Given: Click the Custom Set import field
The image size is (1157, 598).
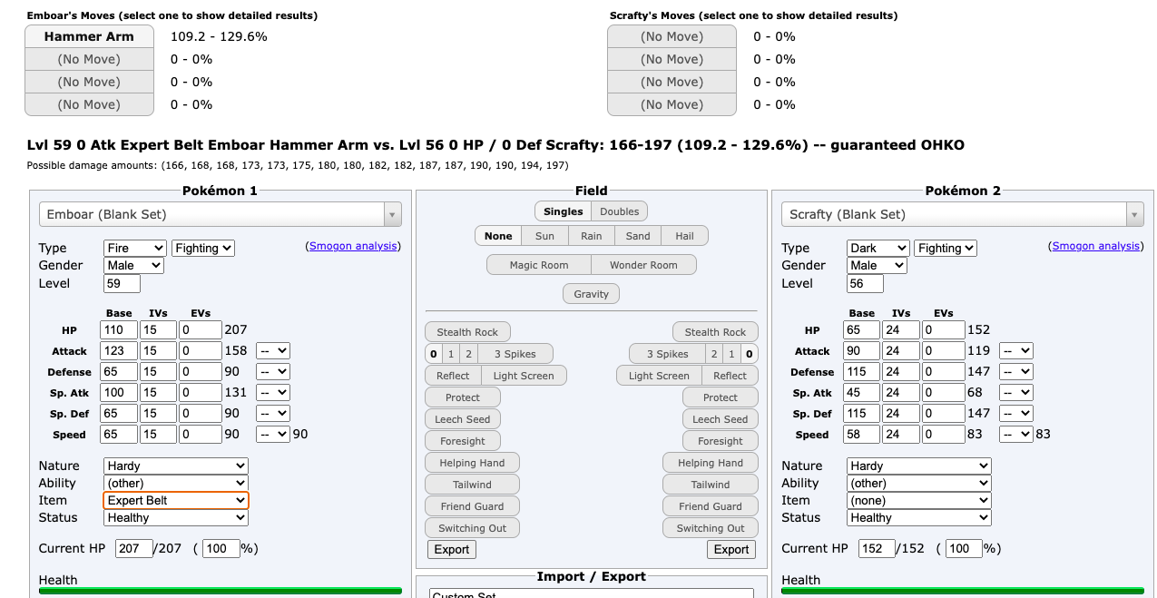Looking at the screenshot, I should pyautogui.click(x=592, y=593).
